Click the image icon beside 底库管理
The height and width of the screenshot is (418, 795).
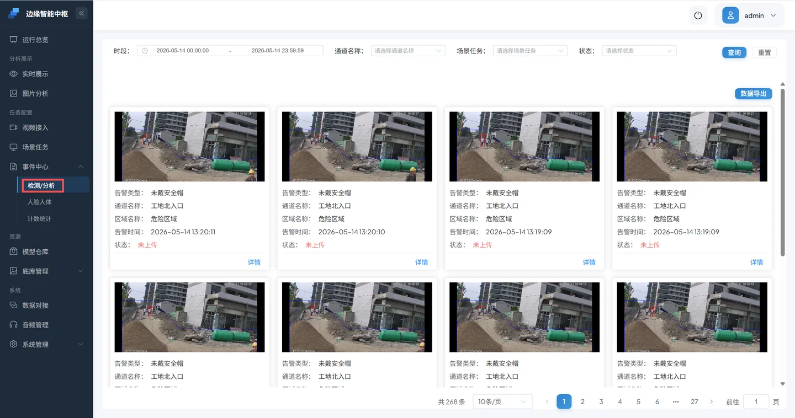[14, 271]
